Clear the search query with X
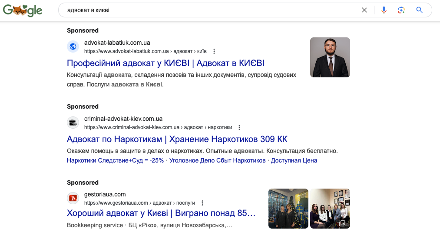This screenshot has width=440, height=239. (x=364, y=10)
